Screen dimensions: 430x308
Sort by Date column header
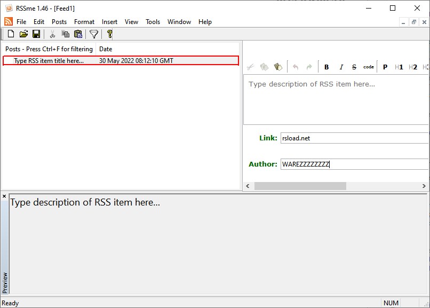pyautogui.click(x=168, y=49)
